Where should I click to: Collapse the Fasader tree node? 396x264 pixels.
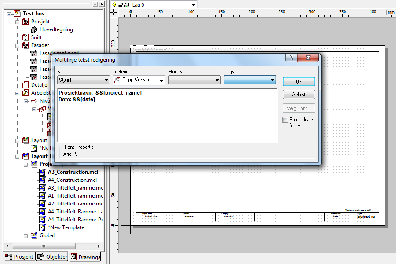click(18, 45)
